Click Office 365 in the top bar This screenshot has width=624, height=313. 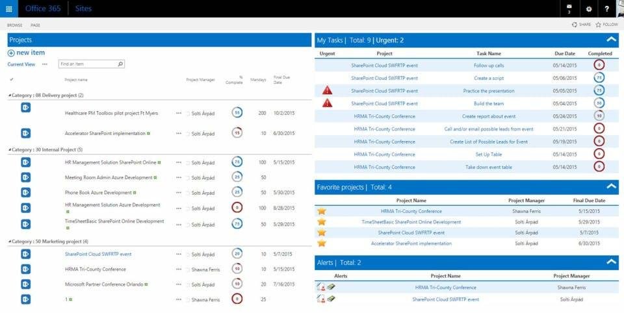pos(43,8)
